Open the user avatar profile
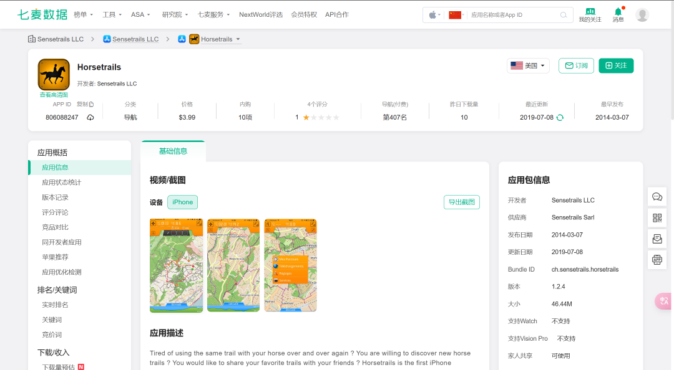The image size is (674, 370). coord(642,15)
